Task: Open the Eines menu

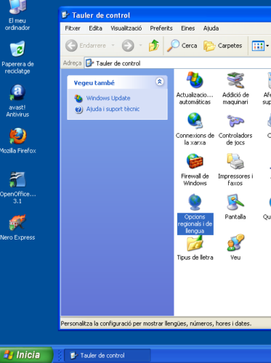Action: click(187, 28)
